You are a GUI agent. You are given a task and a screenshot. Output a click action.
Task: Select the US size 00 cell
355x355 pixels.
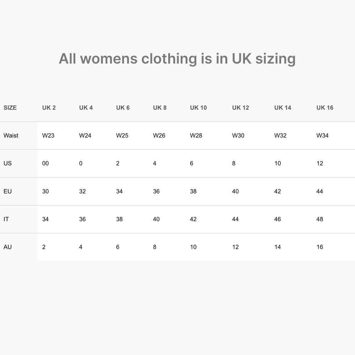tap(45, 163)
